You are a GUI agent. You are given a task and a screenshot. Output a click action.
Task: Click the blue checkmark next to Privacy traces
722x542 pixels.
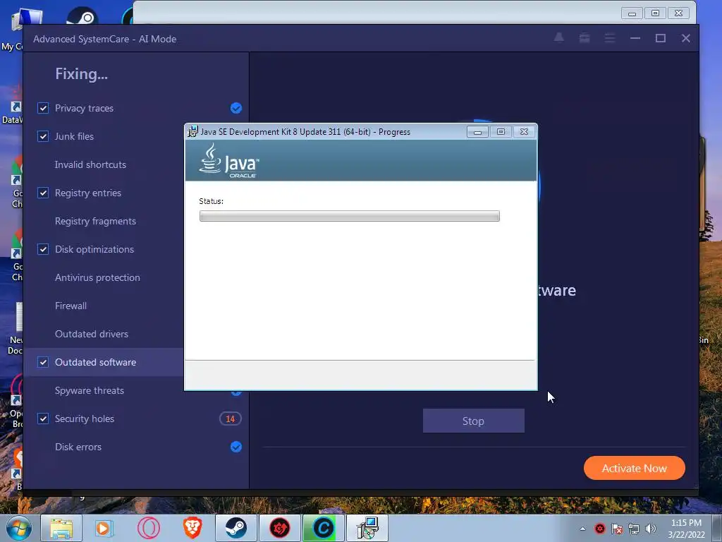[x=235, y=108]
